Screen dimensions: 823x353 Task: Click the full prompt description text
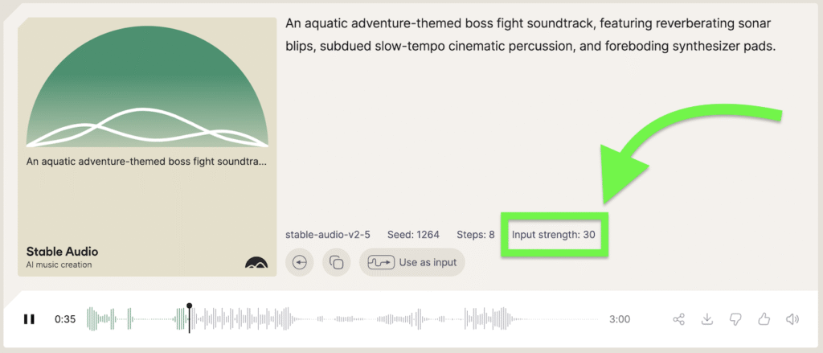tap(530, 35)
